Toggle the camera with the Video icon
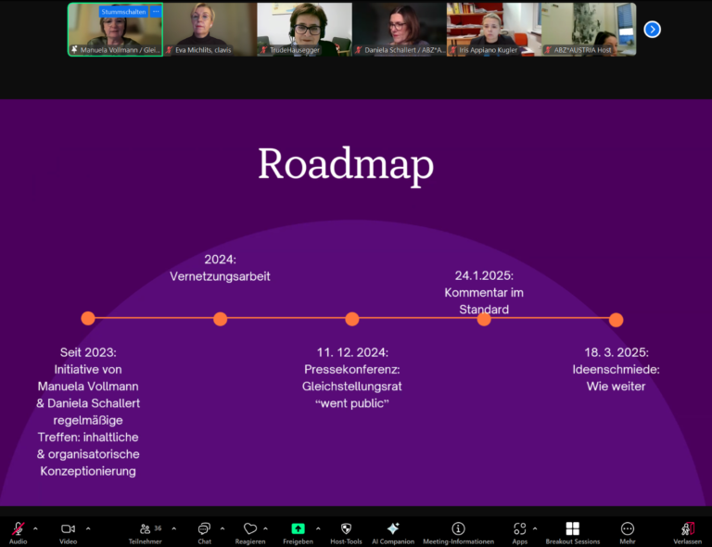Viewport: 712px width, 547px height. point(68,528)
